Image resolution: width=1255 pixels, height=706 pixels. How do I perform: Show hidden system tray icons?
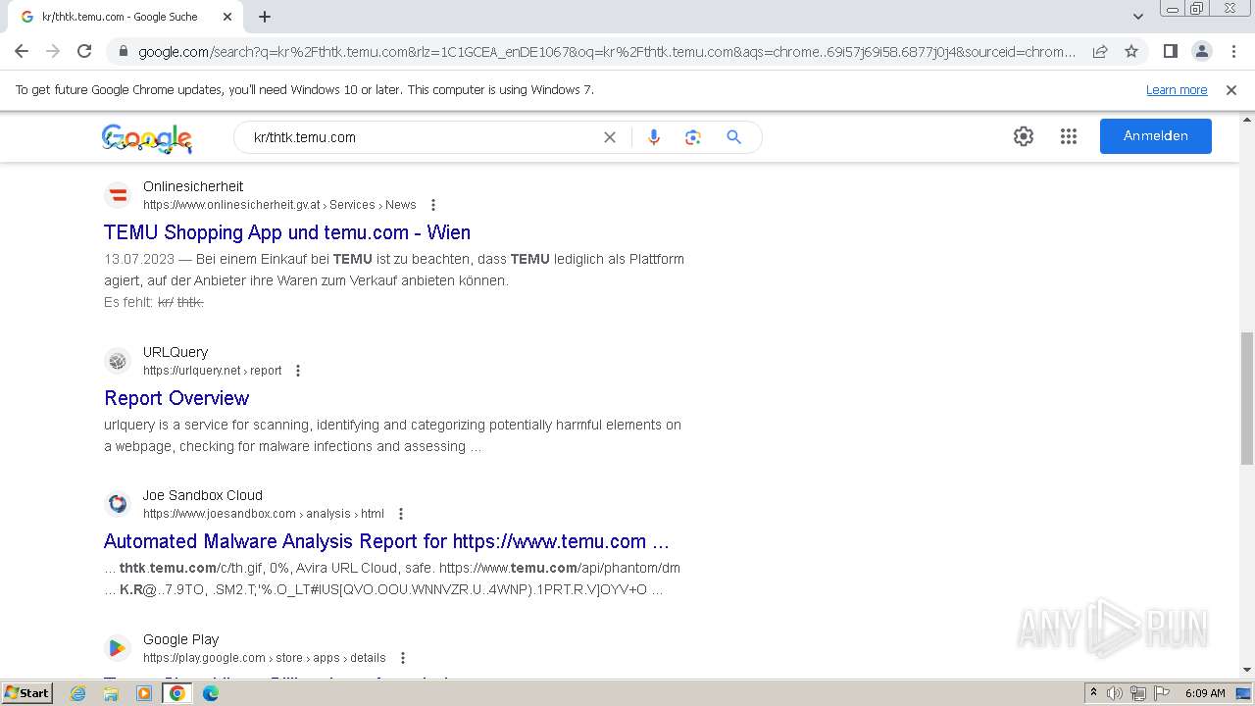(1093, 693)
